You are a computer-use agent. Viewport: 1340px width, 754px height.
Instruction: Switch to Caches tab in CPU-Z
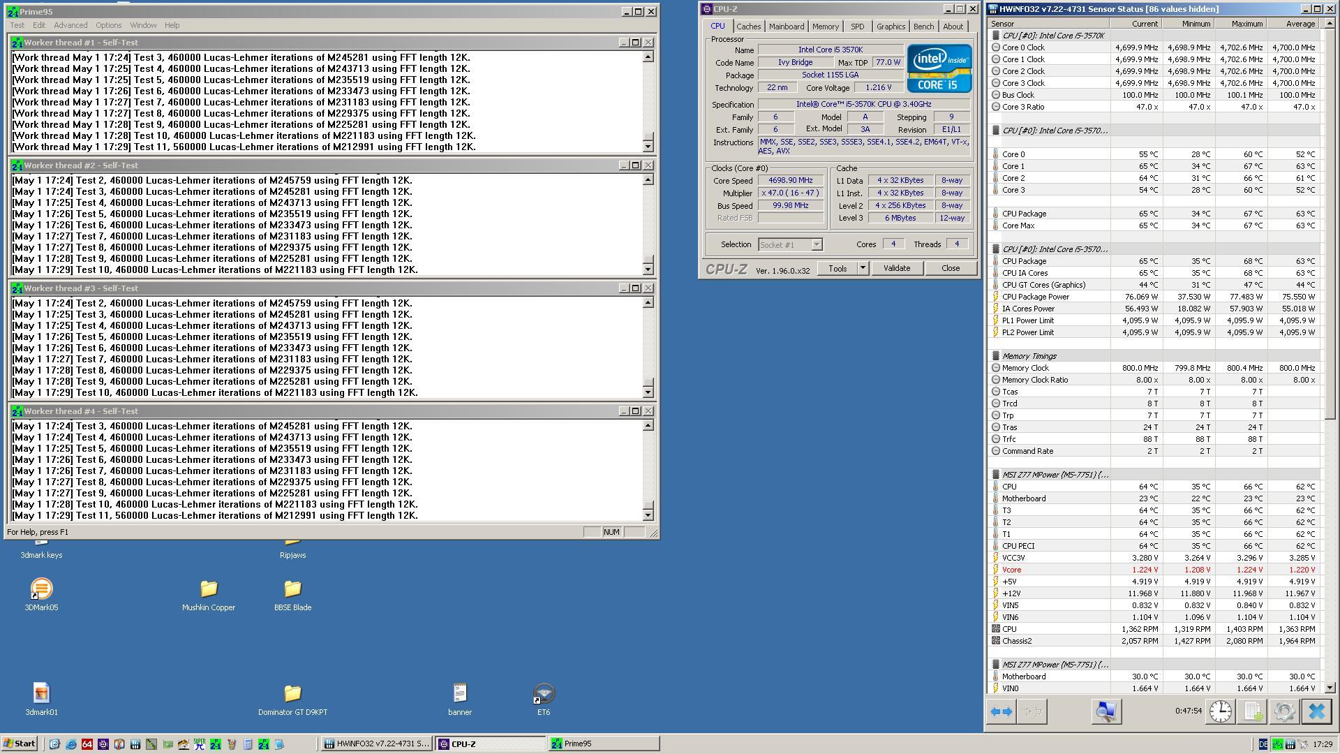(748, 27)
